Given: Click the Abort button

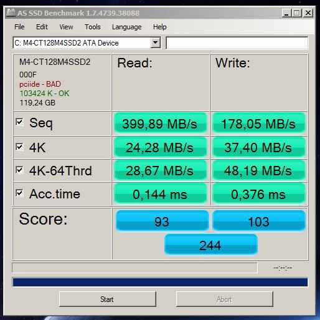Looking at the screenshot, I should [224, 299].
